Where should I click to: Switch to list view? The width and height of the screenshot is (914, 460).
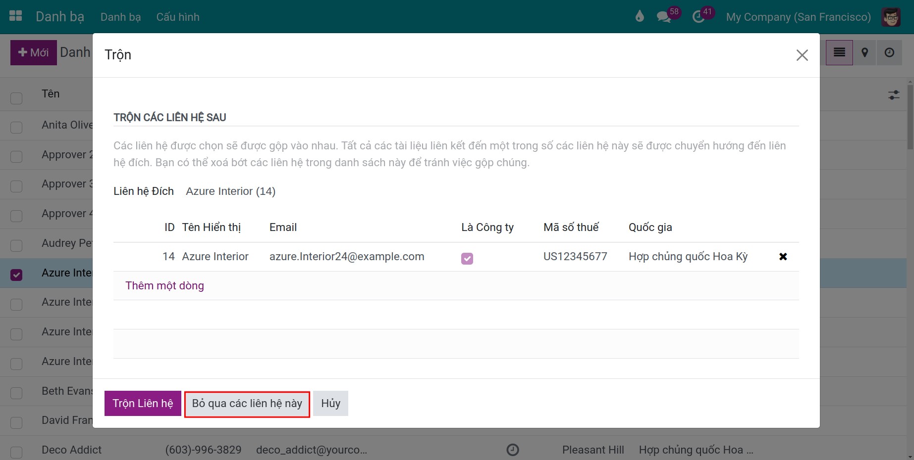tap(839, 52)
